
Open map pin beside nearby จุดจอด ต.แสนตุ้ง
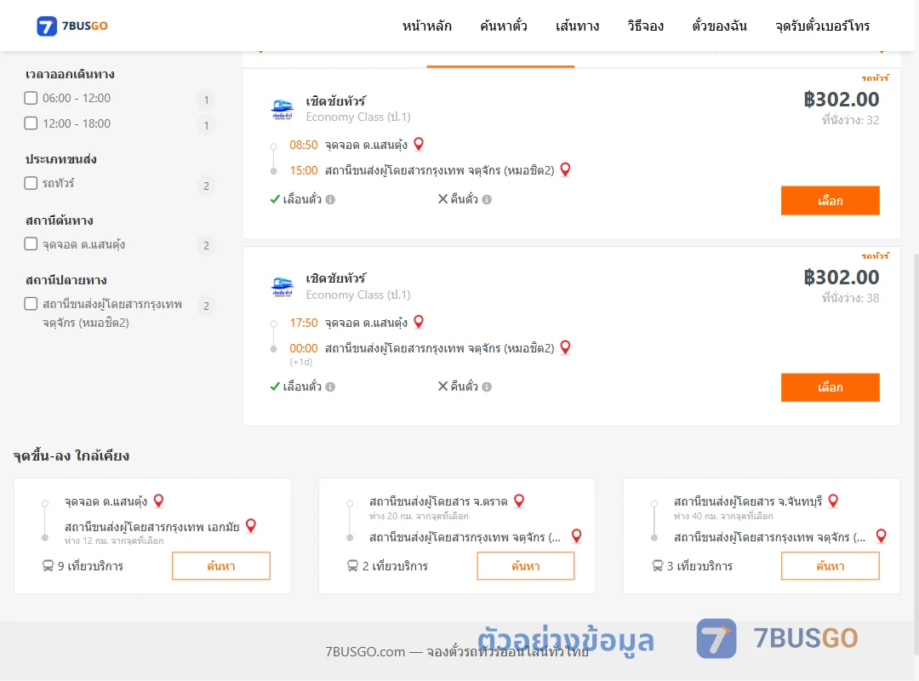point(158,501)
